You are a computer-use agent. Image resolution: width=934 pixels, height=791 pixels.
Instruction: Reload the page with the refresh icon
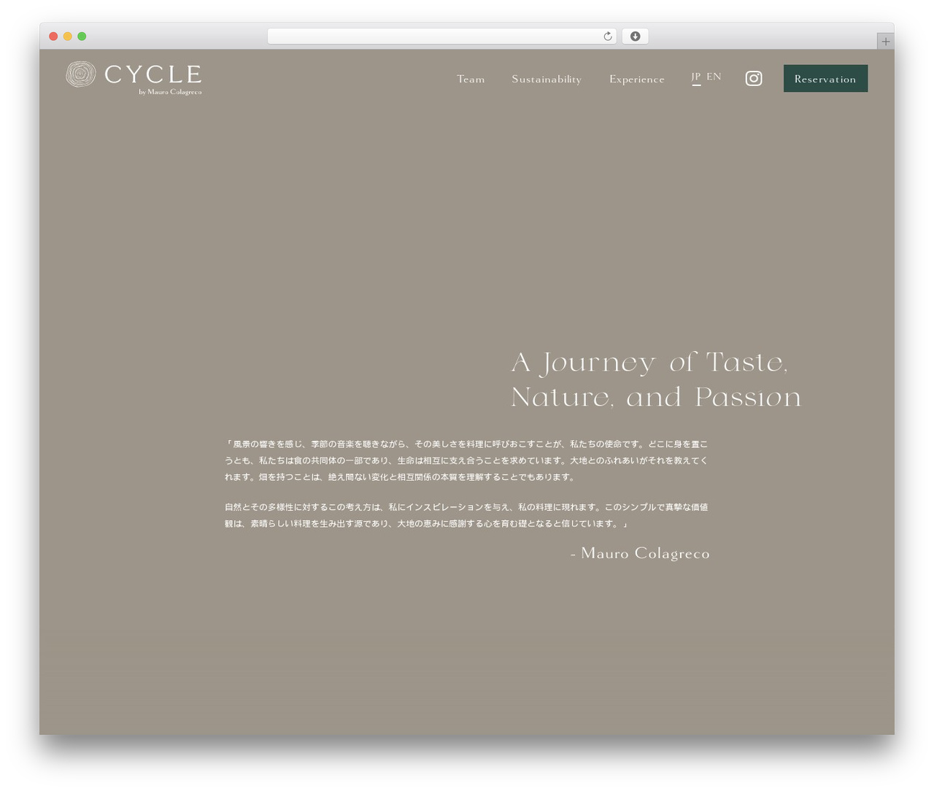(x=607, y=36)
